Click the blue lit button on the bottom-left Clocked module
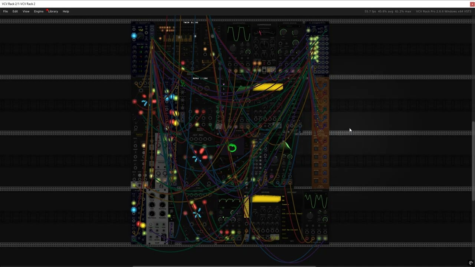The width and height of the screenshot is (475, 267). pyautogui.click(x=134, y=210)
